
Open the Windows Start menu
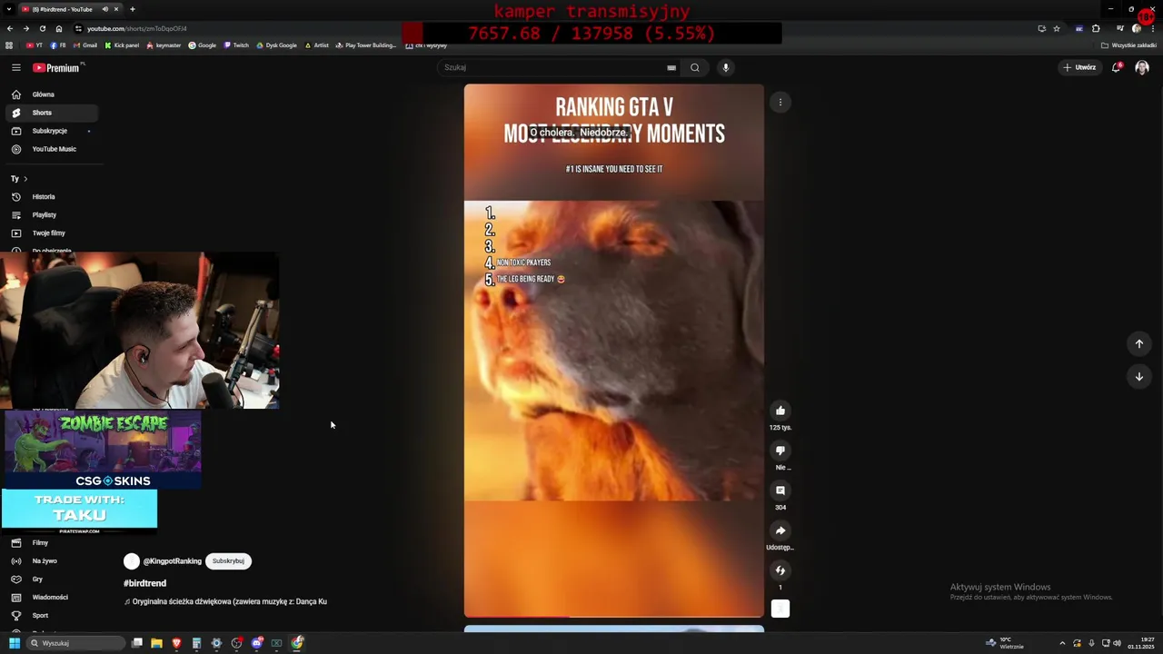point(15,643)
